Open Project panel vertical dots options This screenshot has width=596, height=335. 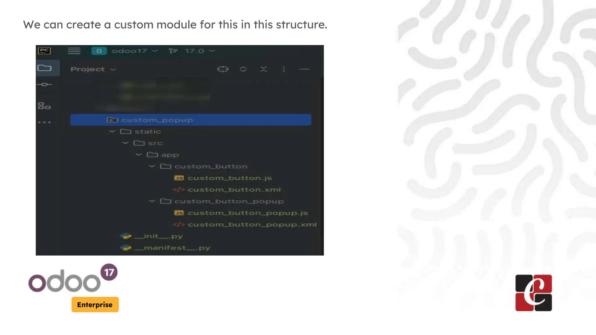click(284, 69)
